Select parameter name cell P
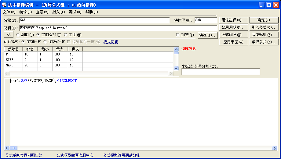Screen dimensions: 281x159 point(13,54)
